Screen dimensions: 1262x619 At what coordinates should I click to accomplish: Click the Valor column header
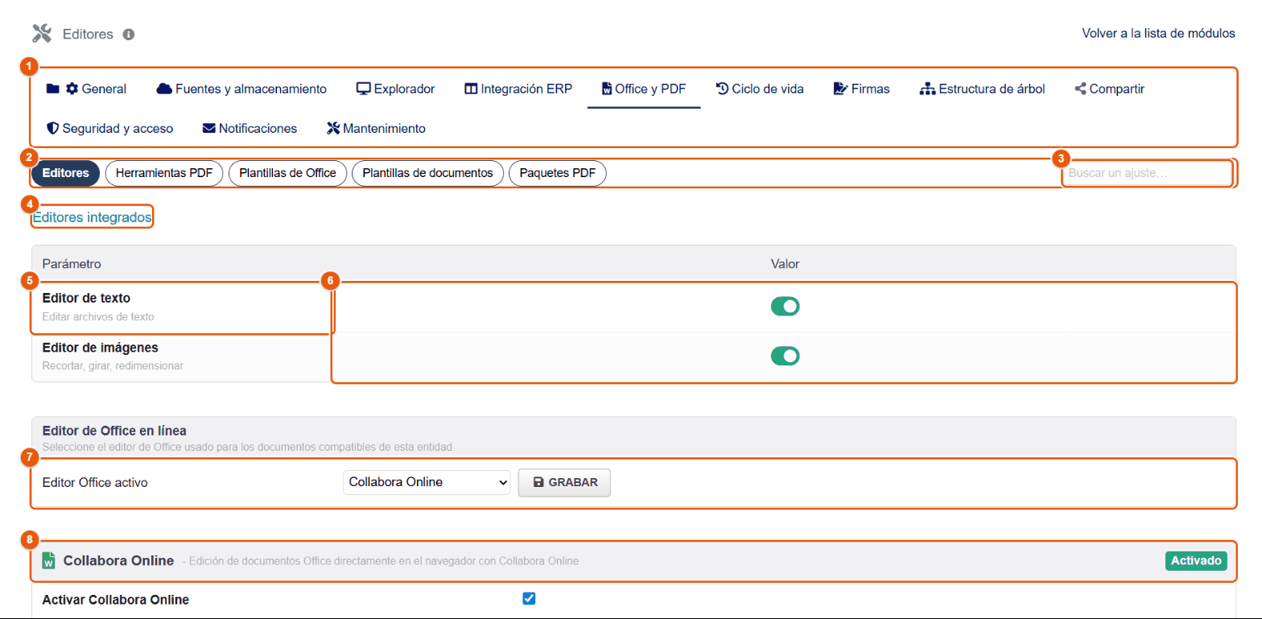(x=785, y=264)
